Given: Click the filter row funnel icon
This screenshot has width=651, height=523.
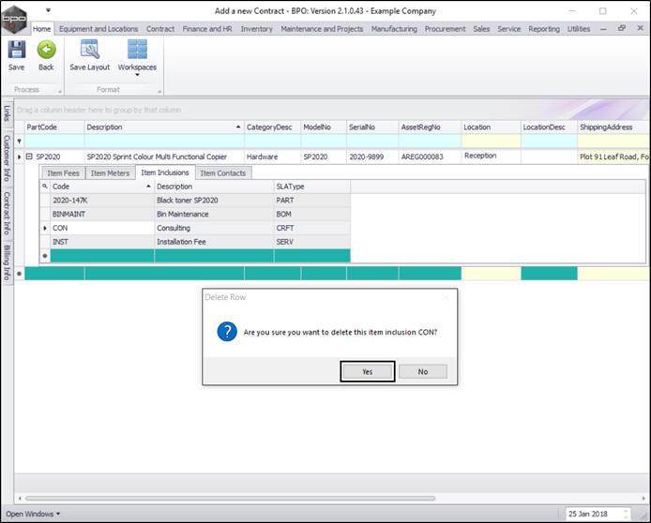Looking at the screenshot, I should [19, 141].
